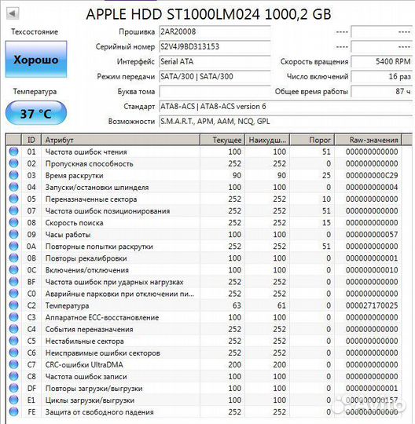Click status icon for Скорость поиска
The height and width of the screenshot is (424, 415).
13,222
